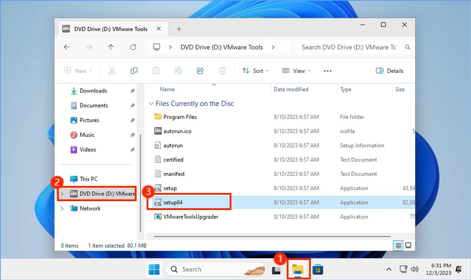
Task: Click the Copy icon in toolbar
Action: pyautogui.click(x=134, y=71)
